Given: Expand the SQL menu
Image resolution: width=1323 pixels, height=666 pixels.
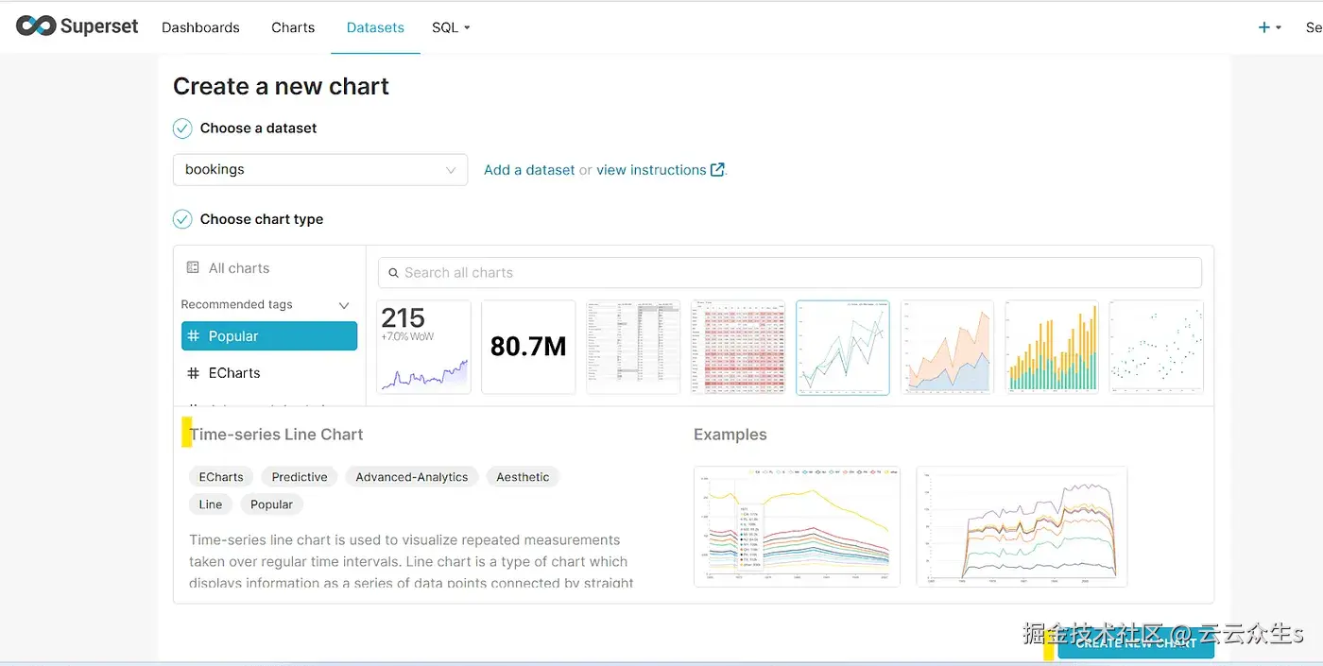Looking at the screenshot, I should coord(451,27).
